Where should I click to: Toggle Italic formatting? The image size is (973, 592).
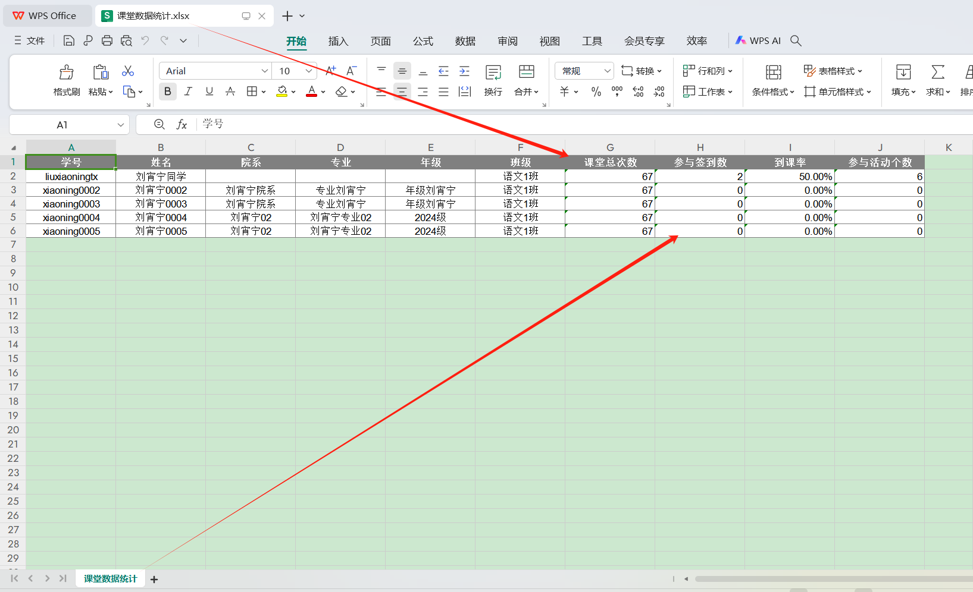tap(188, 92)
